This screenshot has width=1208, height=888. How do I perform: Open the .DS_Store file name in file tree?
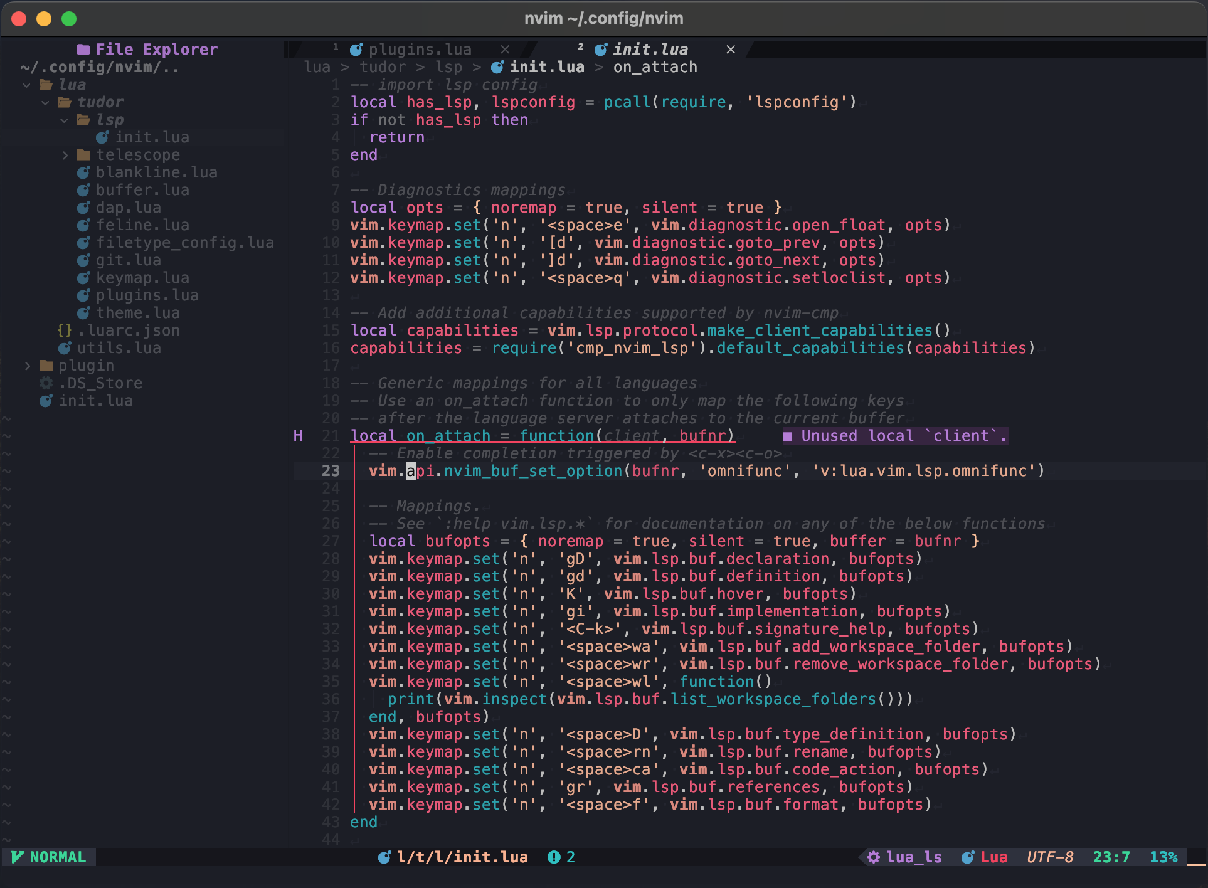[x=100, y=383]
